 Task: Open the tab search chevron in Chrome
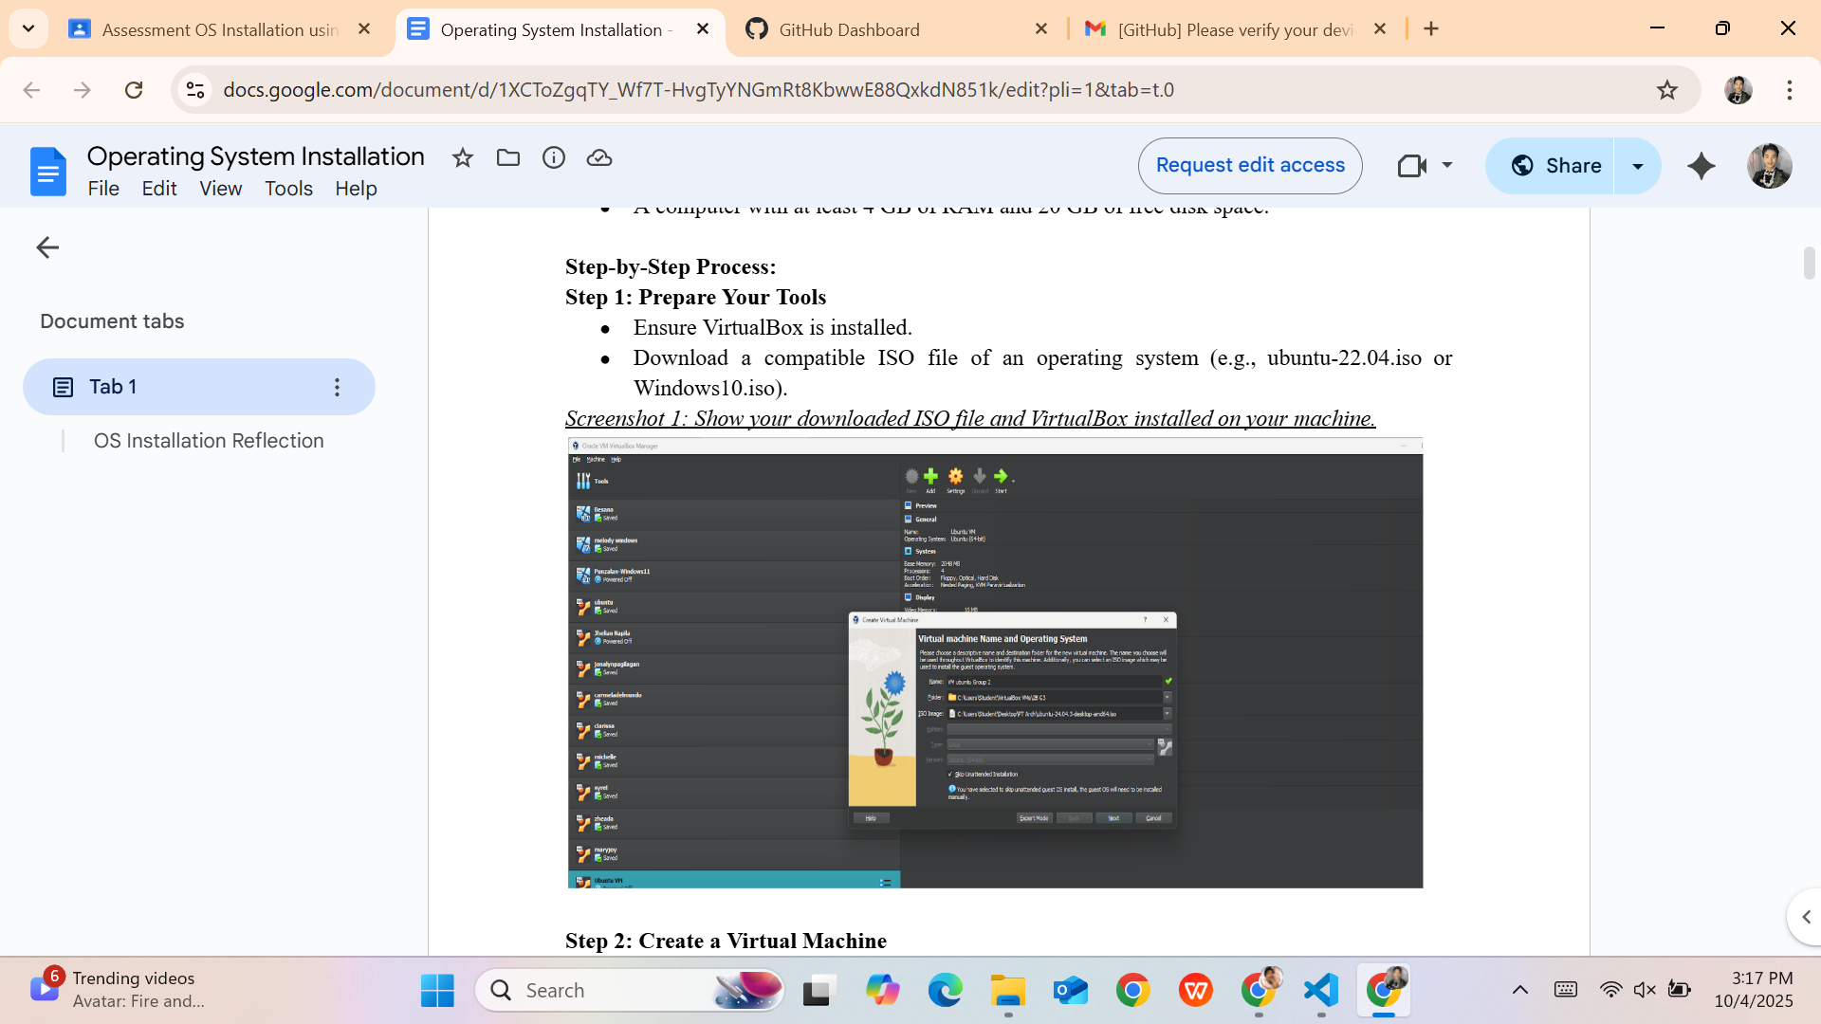pos(28,28)
